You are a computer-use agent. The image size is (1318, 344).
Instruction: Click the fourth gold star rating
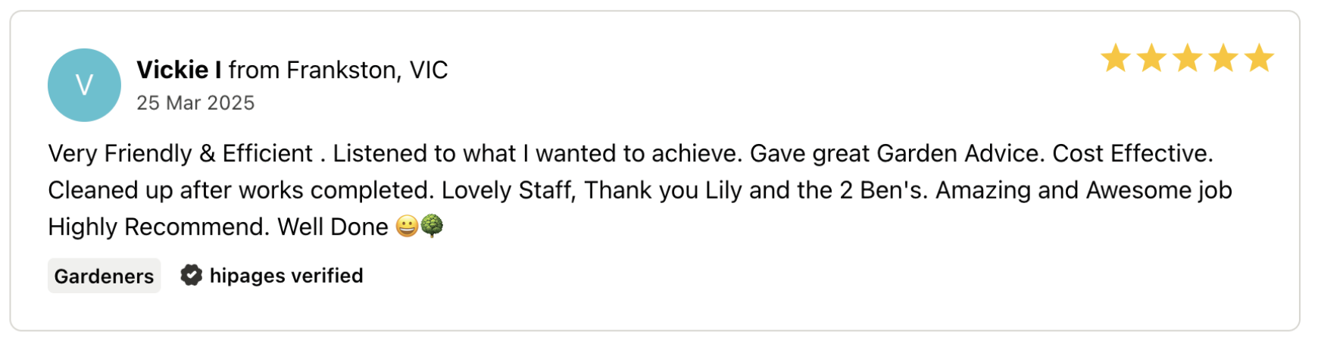pyautogui.click(x=1223, y=58)
